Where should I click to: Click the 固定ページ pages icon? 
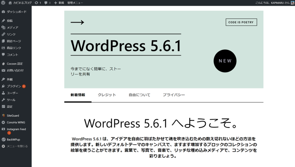coord(3,41)
